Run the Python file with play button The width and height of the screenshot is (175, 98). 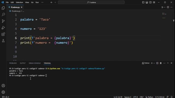coord(162,7)
